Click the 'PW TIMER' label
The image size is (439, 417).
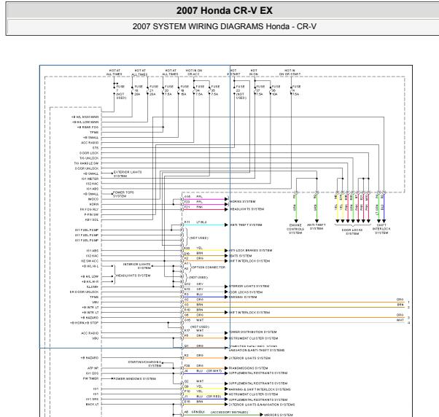(90, 378)
